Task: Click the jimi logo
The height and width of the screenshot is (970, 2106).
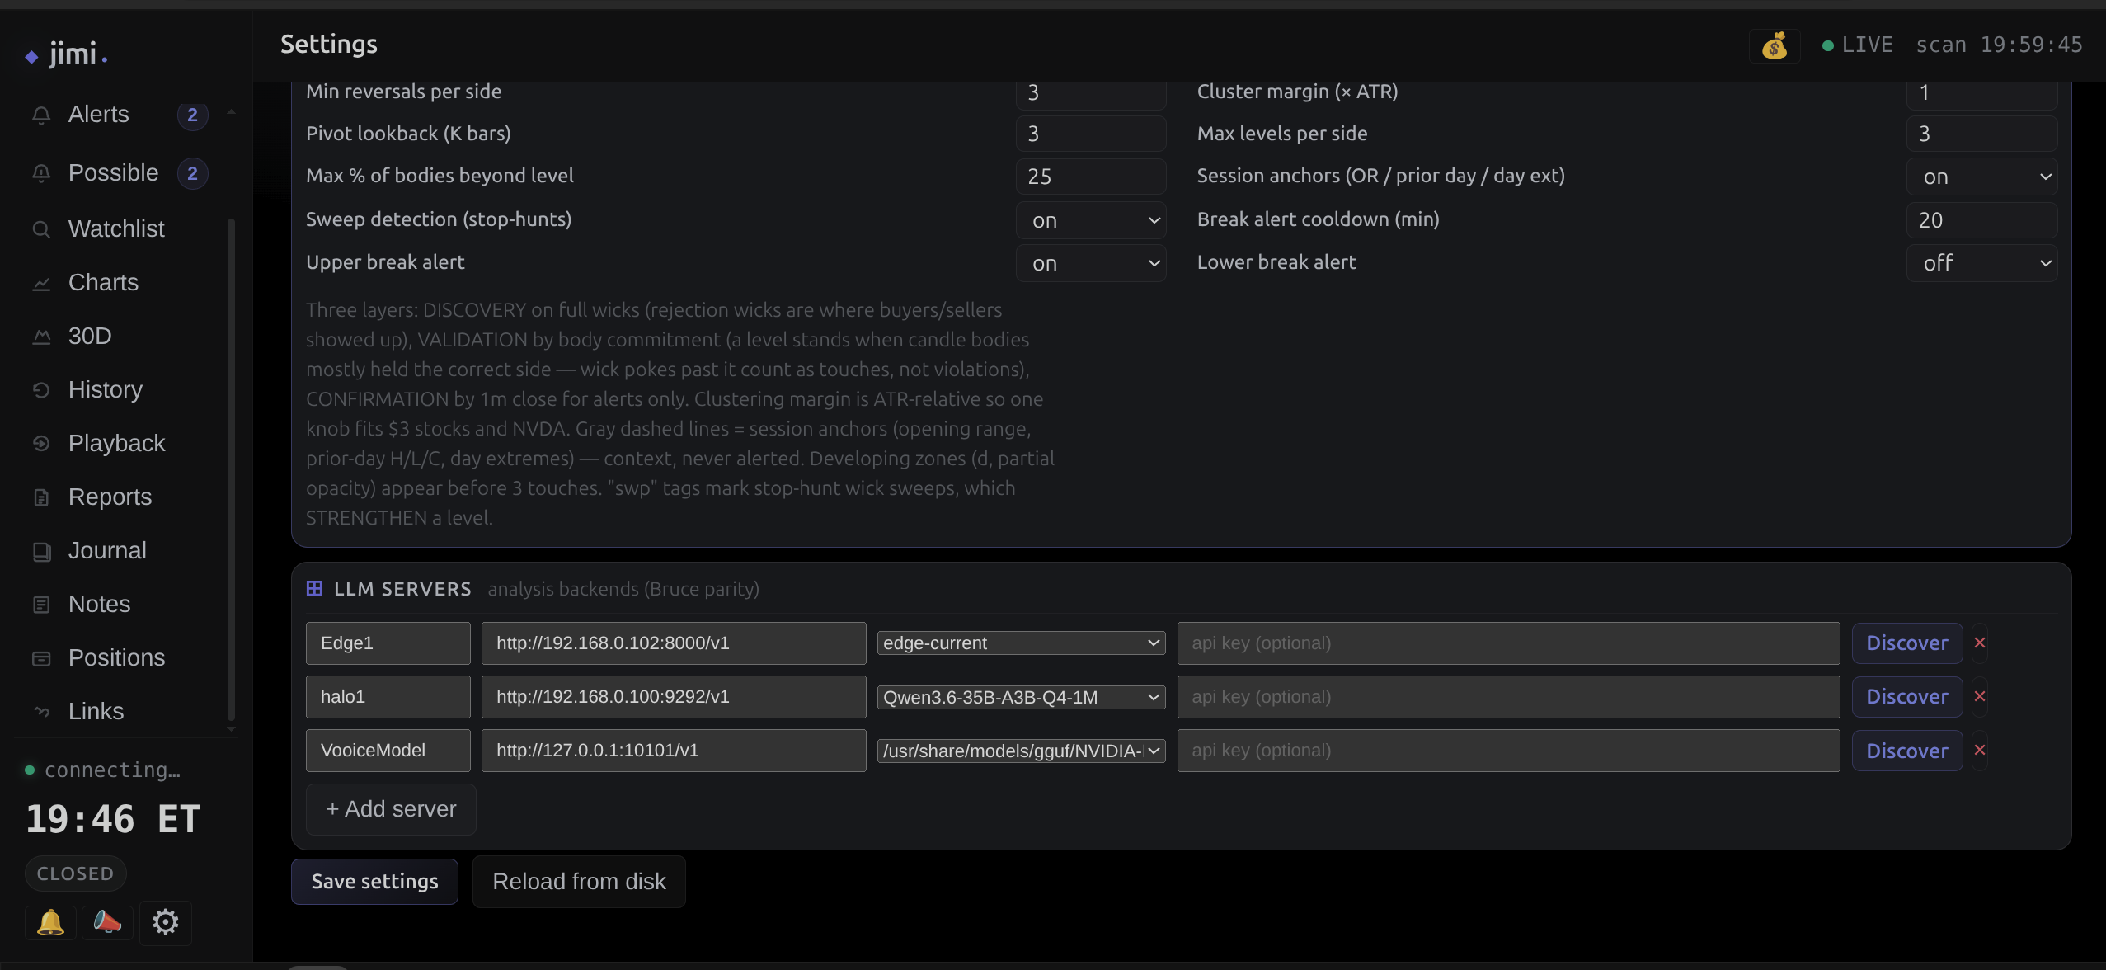Action: 67,54
